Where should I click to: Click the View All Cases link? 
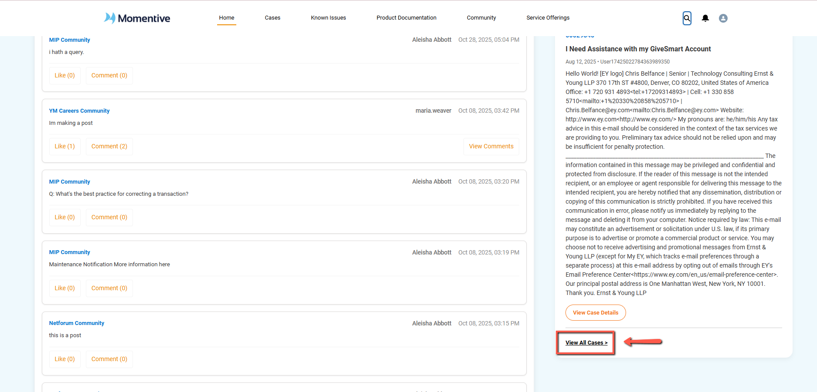click(x=586, y=342)
